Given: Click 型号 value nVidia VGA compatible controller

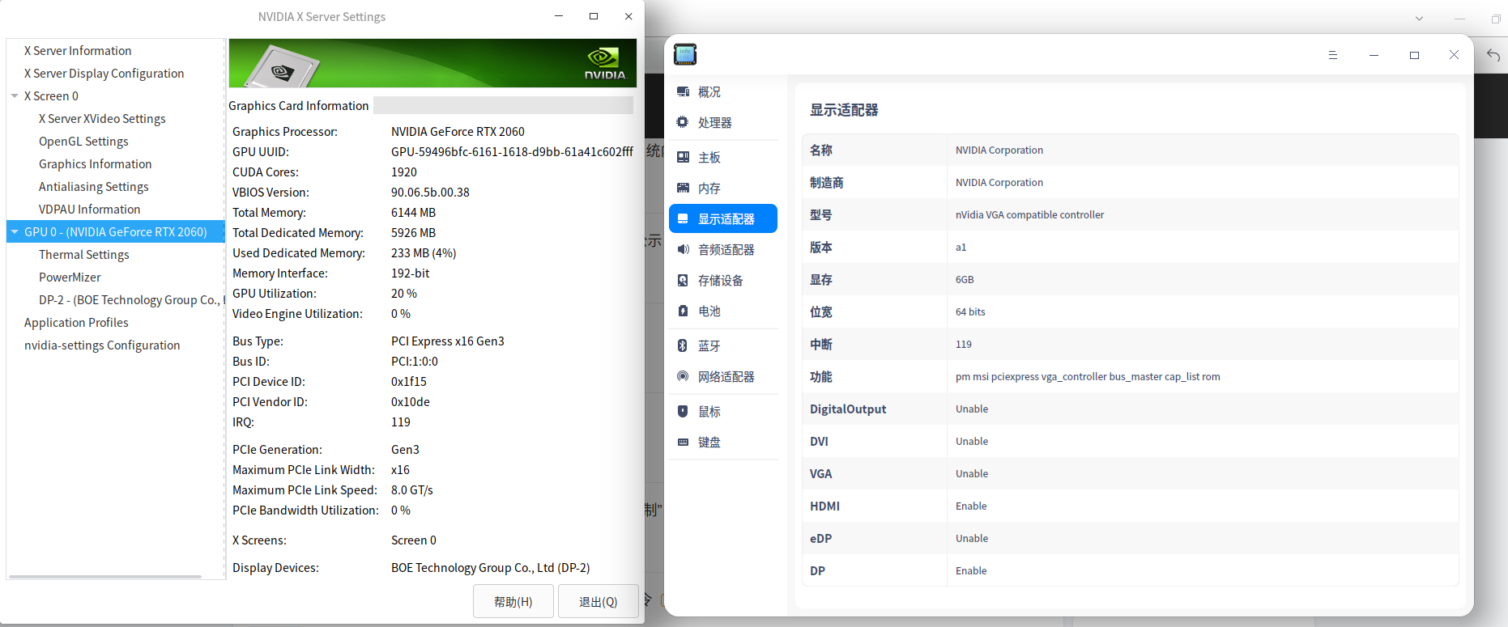Looking at the screenshot, I should coord(1029,215).
